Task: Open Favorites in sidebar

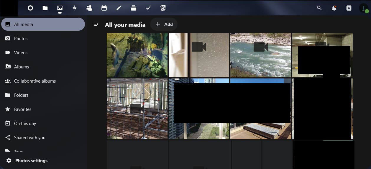Action: [x=43, y=109]
